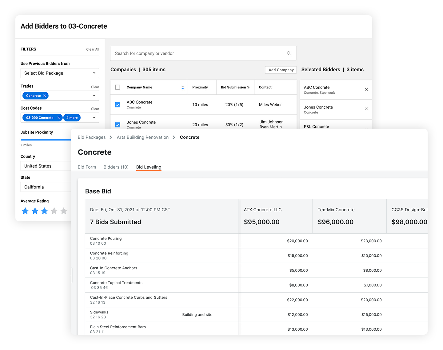Remove the 03-000 Concrete cost code chip
Viewport: 443px width, 350px height.
[59, 118]
